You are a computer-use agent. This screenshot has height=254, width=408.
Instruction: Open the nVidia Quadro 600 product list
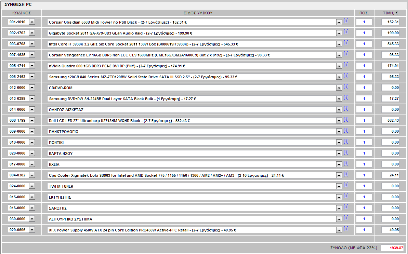[339, 66]
